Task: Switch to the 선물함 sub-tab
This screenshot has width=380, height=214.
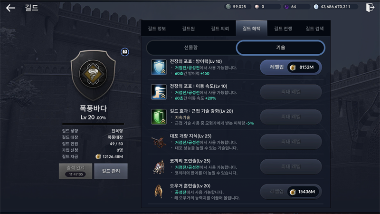Action: click(191, 48)
